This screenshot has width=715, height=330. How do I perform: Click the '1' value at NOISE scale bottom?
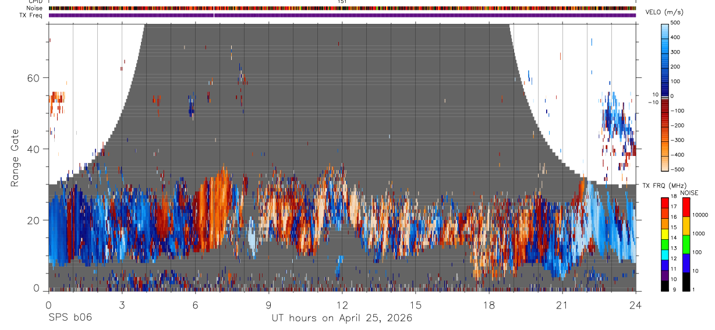[x=695, y=289]
